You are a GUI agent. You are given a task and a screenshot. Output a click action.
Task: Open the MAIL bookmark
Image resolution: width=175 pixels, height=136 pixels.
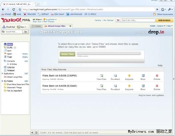[x=17, y=14]
